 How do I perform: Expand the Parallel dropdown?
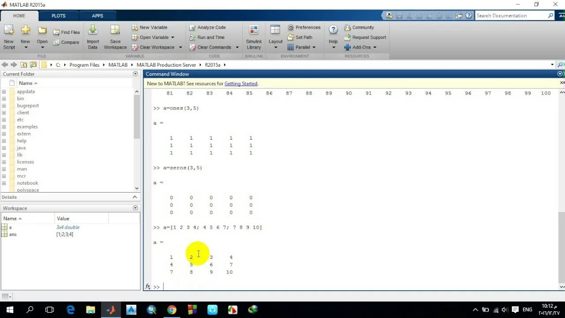click(x=314, y=47)
